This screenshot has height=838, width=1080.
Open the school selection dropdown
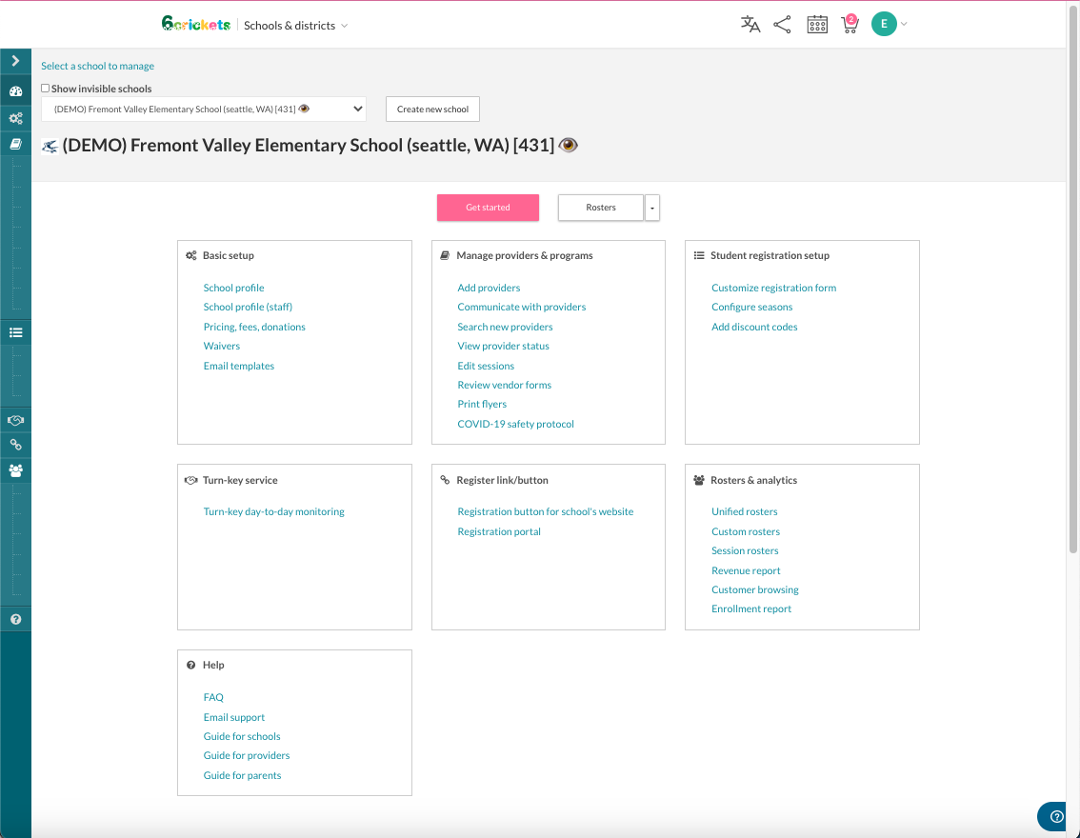coord(203,110)
